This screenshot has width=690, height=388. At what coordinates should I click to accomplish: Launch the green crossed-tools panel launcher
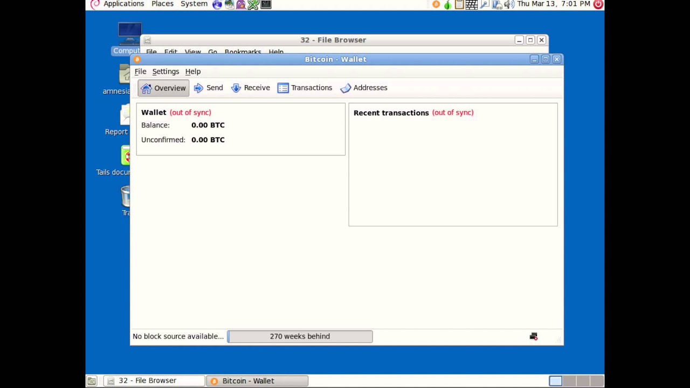tap(253, 4)
